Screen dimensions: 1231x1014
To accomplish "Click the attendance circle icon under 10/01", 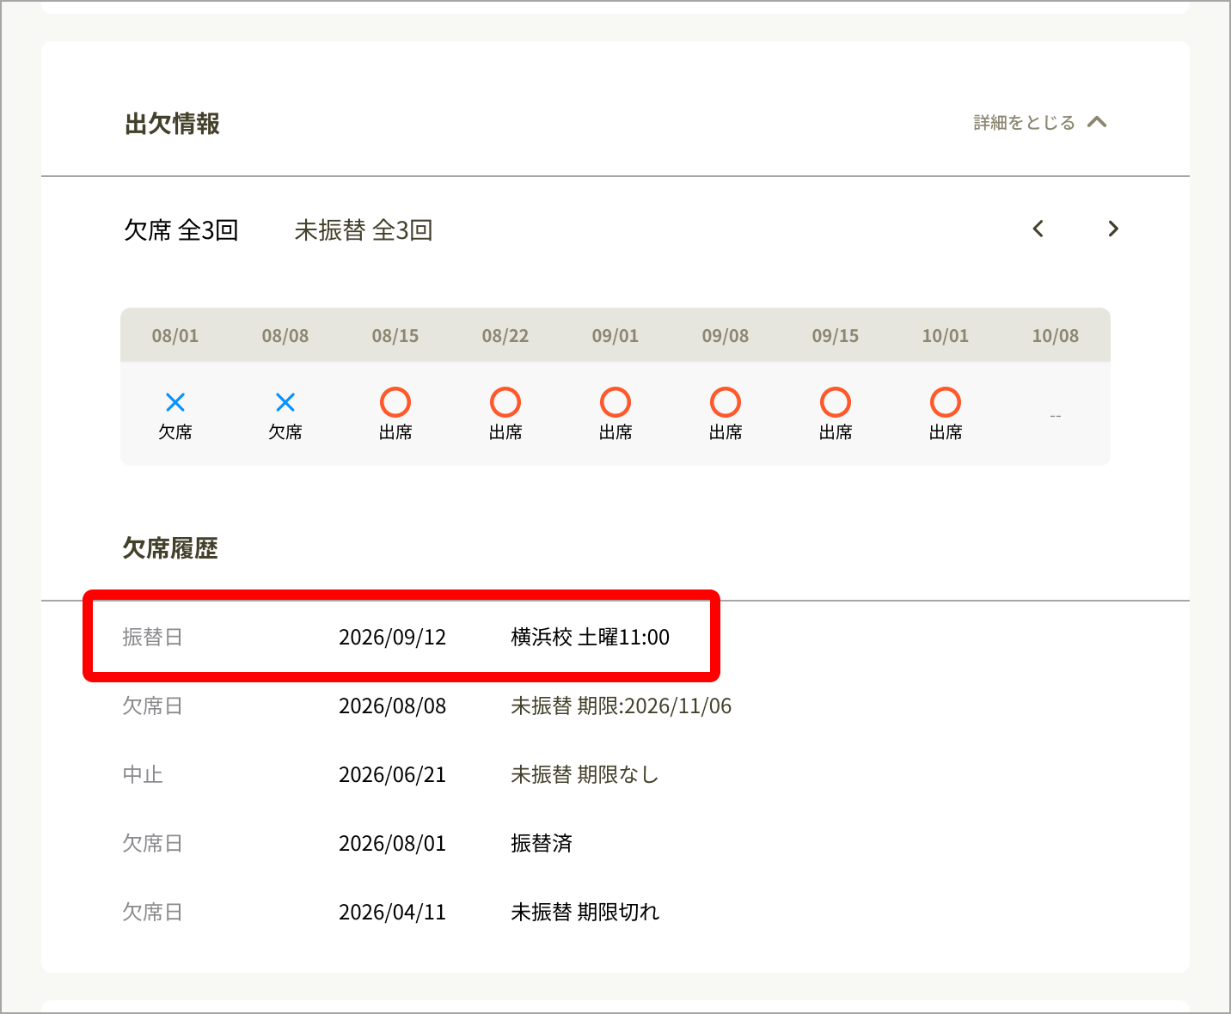I will tap(946, 402).
